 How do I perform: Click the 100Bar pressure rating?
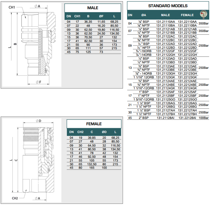tap(204, 118)
